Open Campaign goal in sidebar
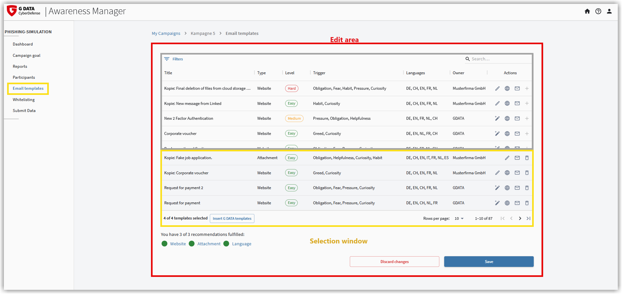 (x=27, y=56)
